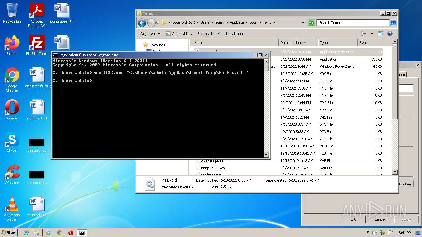
Task: Click the RarExt.dll details pane icon
Action: 150,184
